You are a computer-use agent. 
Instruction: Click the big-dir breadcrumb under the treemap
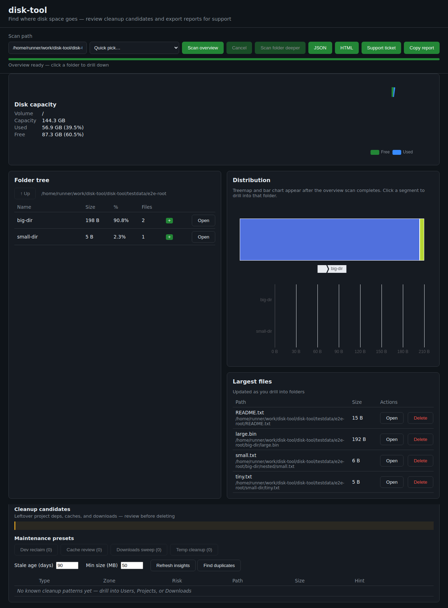337,269
